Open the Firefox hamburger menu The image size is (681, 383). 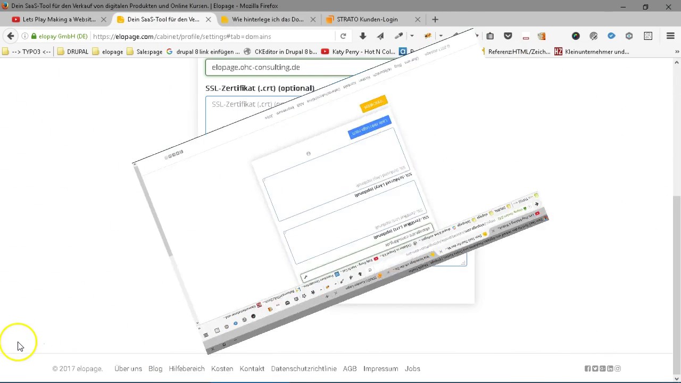[x=670, y=36]
